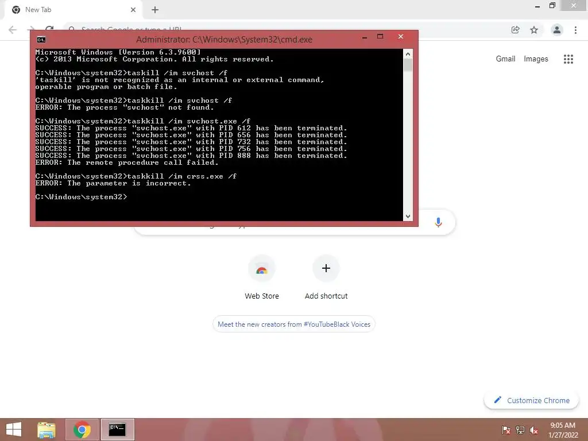The width and height of the screenshot is (588, 441).
Task: Click the cmd prompt line C:\Windows\system32>
Action: (x=82, y=197)
